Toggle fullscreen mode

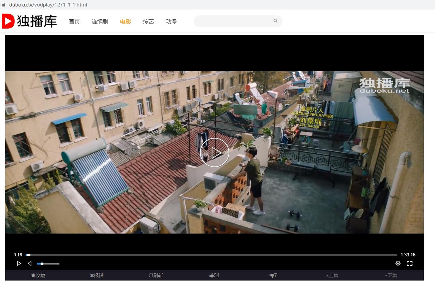coord(409,264)
